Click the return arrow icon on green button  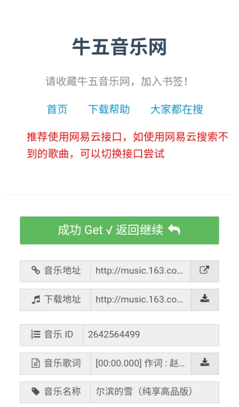point(174,230)
